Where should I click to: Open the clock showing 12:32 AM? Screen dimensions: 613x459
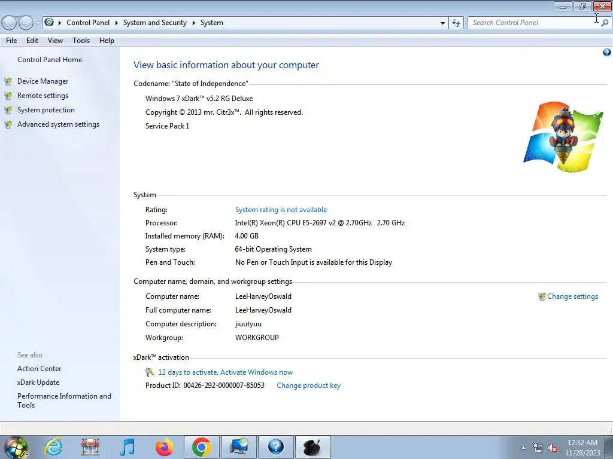point(582,448)
